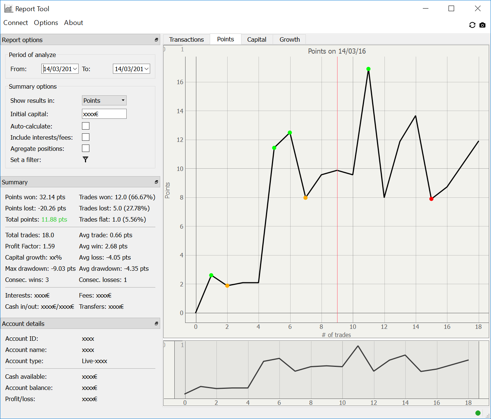Click the green connection status indicator
The height and width of the screenshot is (419, 491).
(x=478, y=413)
